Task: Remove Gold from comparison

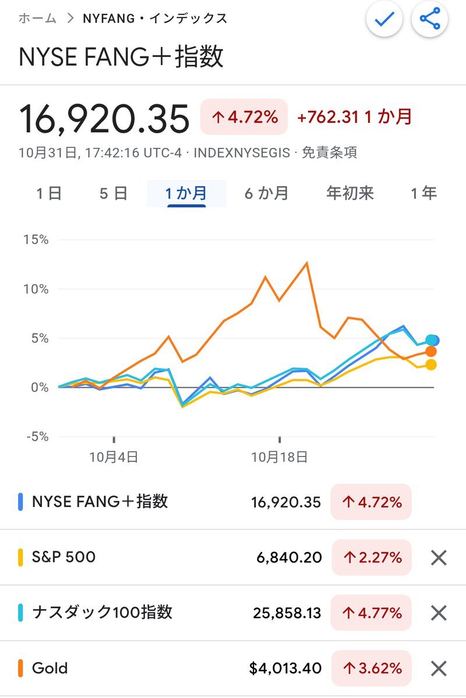Action: 438,668
